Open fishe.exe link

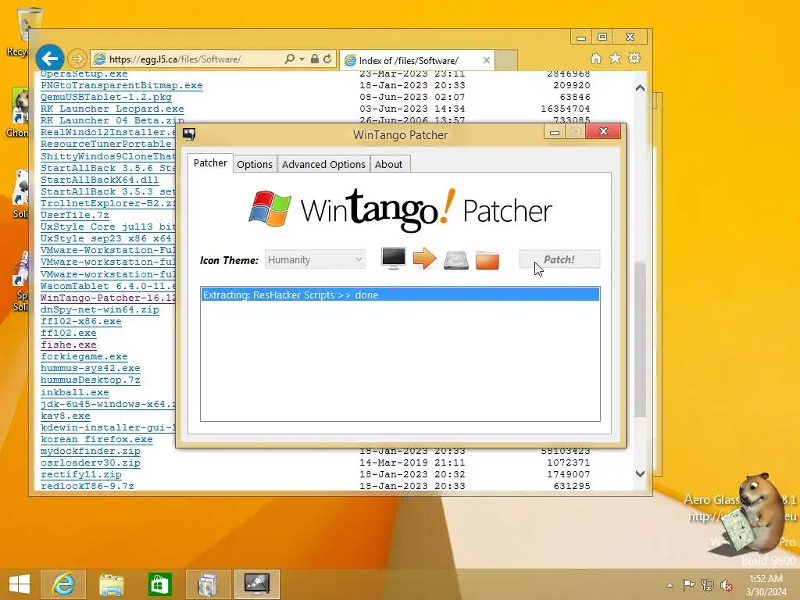point(69,345)
